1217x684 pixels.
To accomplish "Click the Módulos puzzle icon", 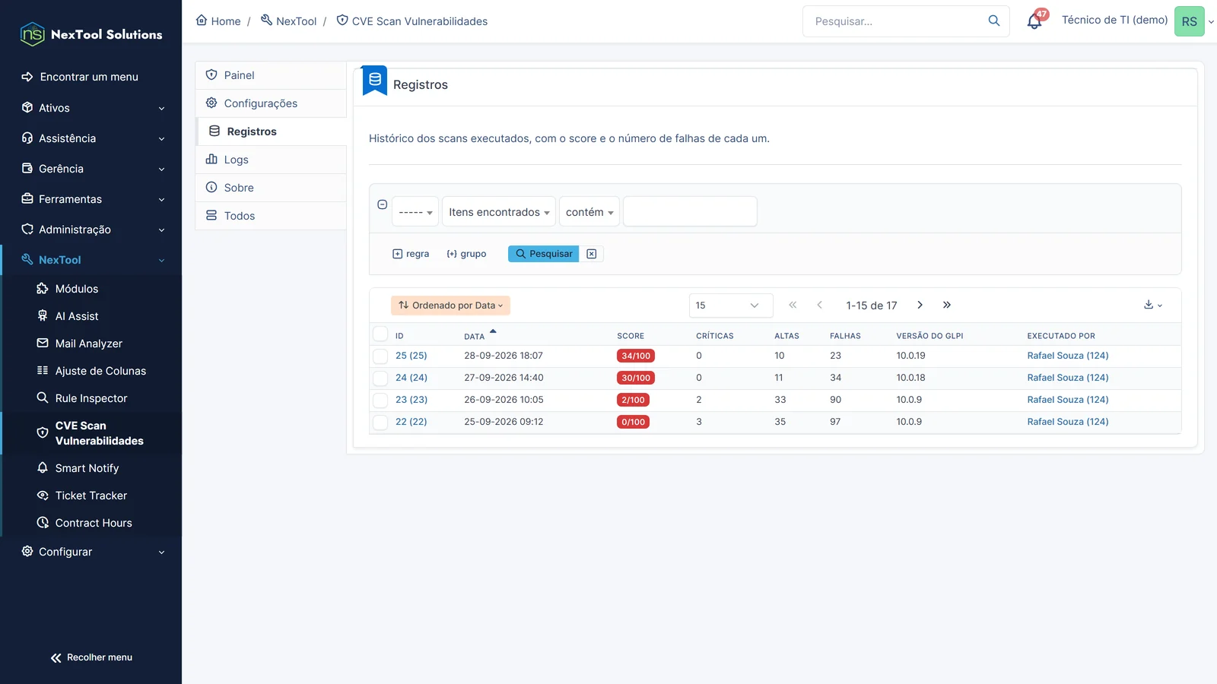I will [43, 289].
